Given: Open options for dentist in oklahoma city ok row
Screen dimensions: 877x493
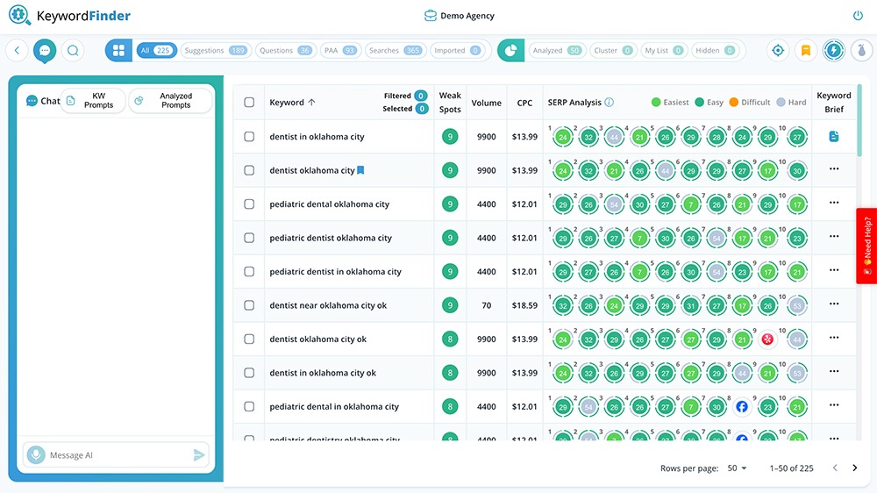Looking at the screenshot, I should pyautogui.click(x=834, y=371).
